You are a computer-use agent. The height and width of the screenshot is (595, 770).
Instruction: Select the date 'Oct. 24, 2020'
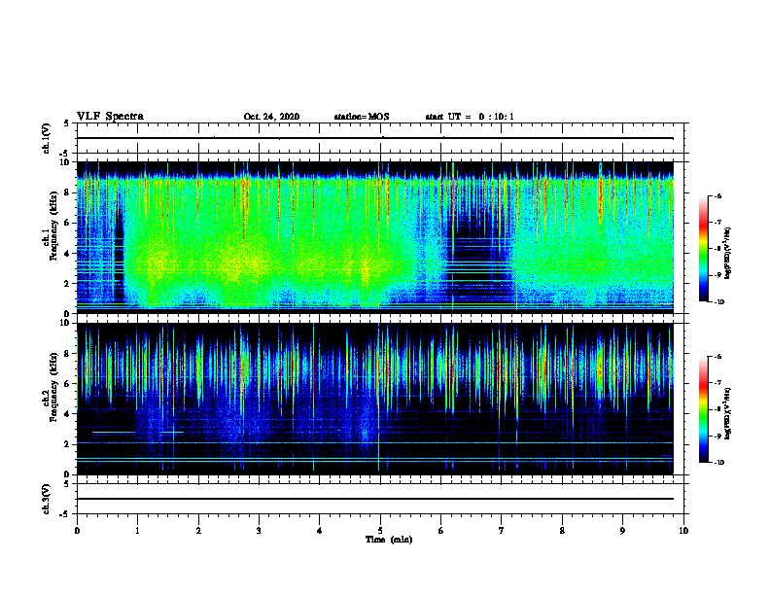[271, 117]
